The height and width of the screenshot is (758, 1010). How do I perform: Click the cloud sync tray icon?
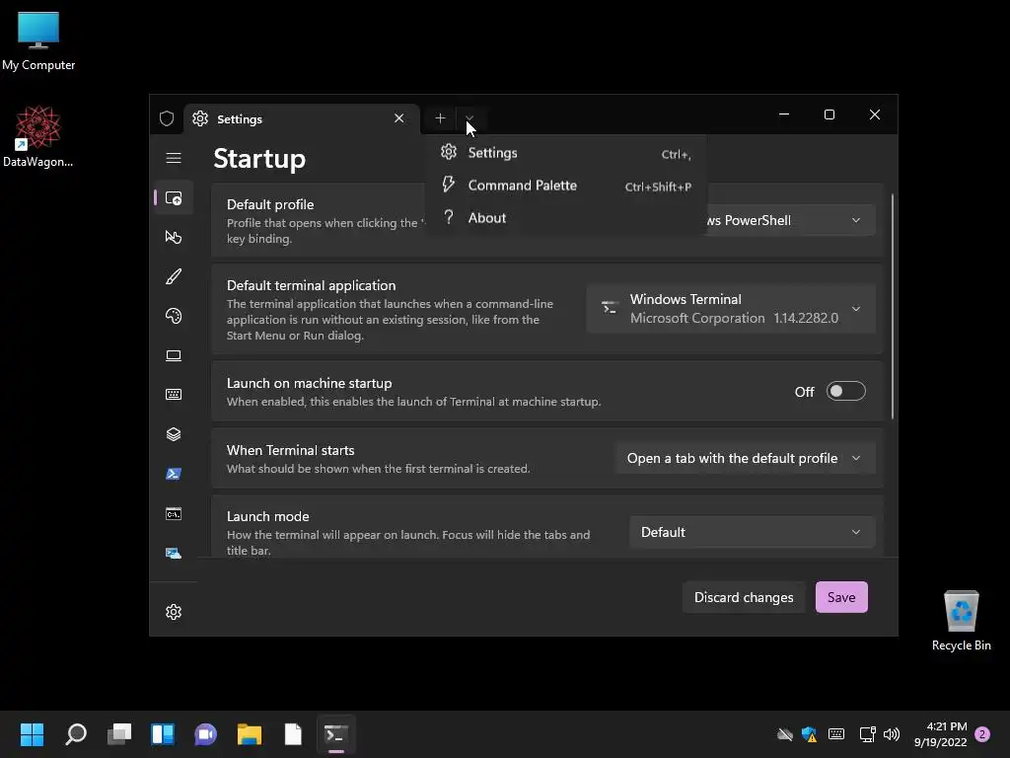[784, 734]
